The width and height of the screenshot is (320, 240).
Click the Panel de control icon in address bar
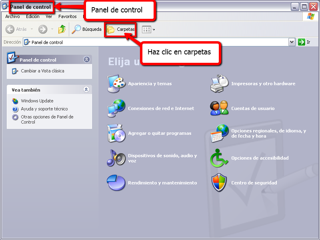(27, 42)
